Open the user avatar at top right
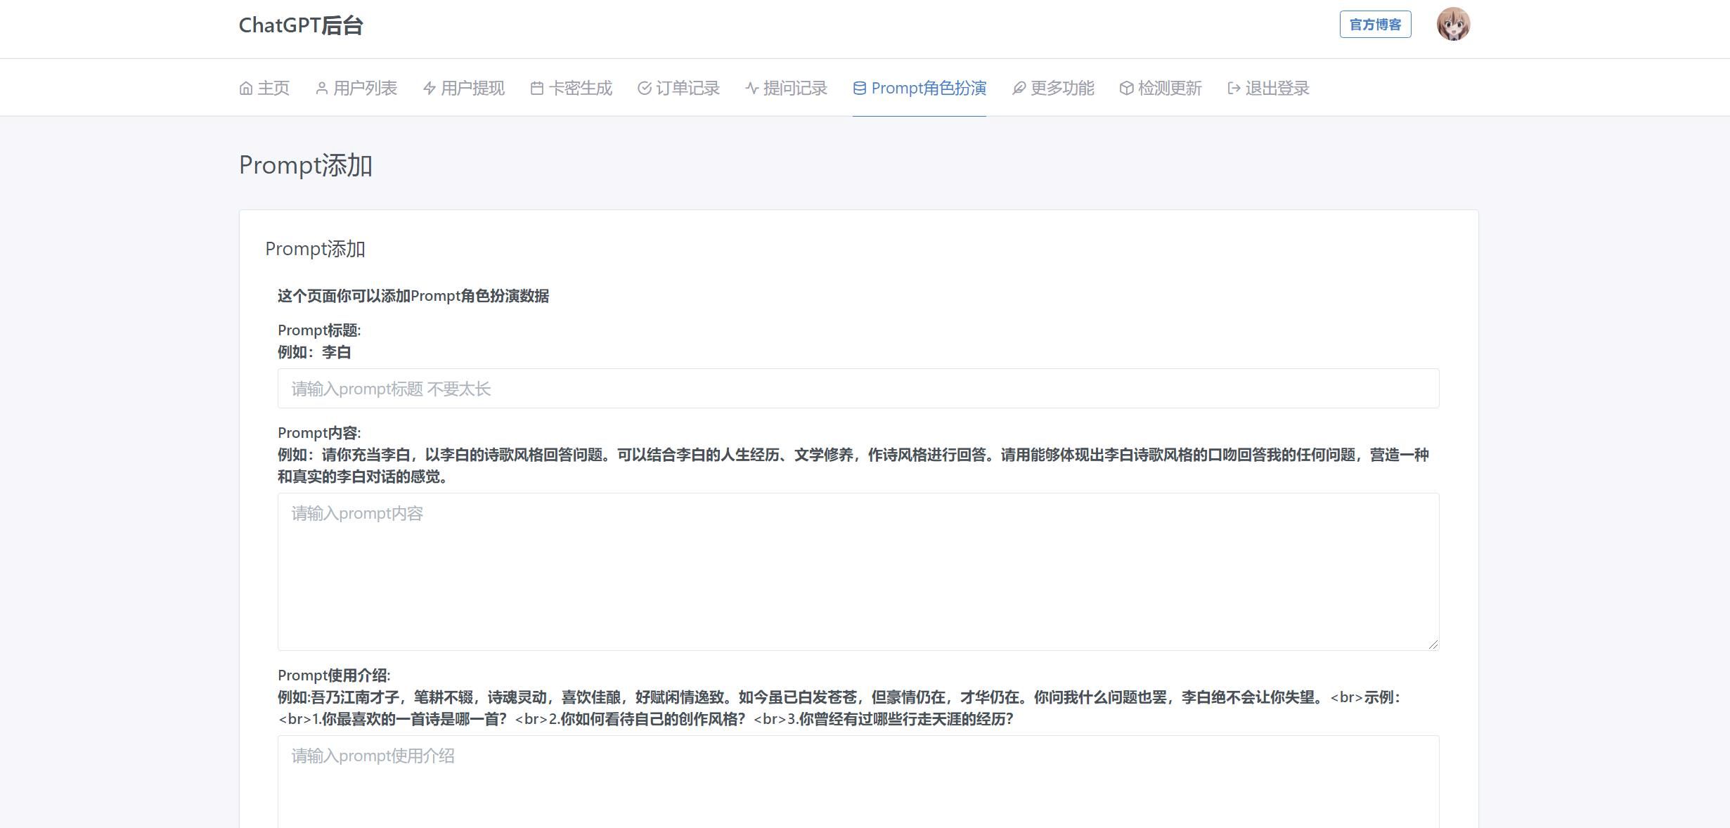1730x828 pixels. [x=1453, y=25]
